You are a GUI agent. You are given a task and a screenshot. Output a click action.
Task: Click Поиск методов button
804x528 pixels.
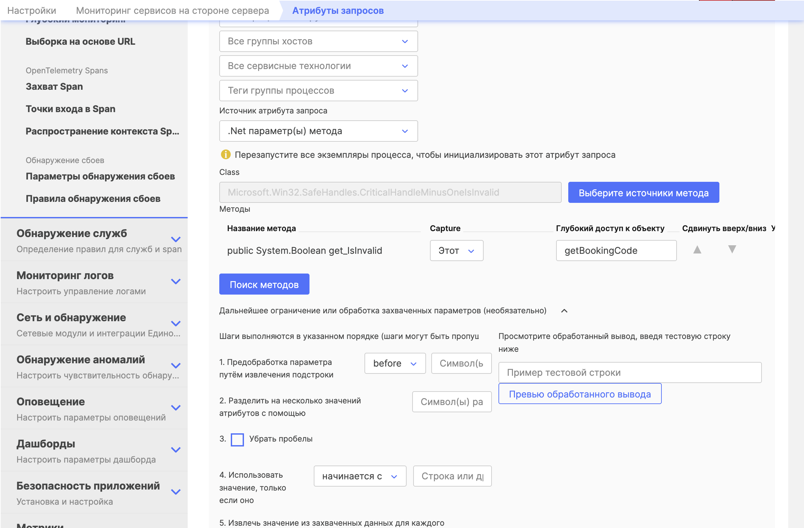[x=264, y=284]
